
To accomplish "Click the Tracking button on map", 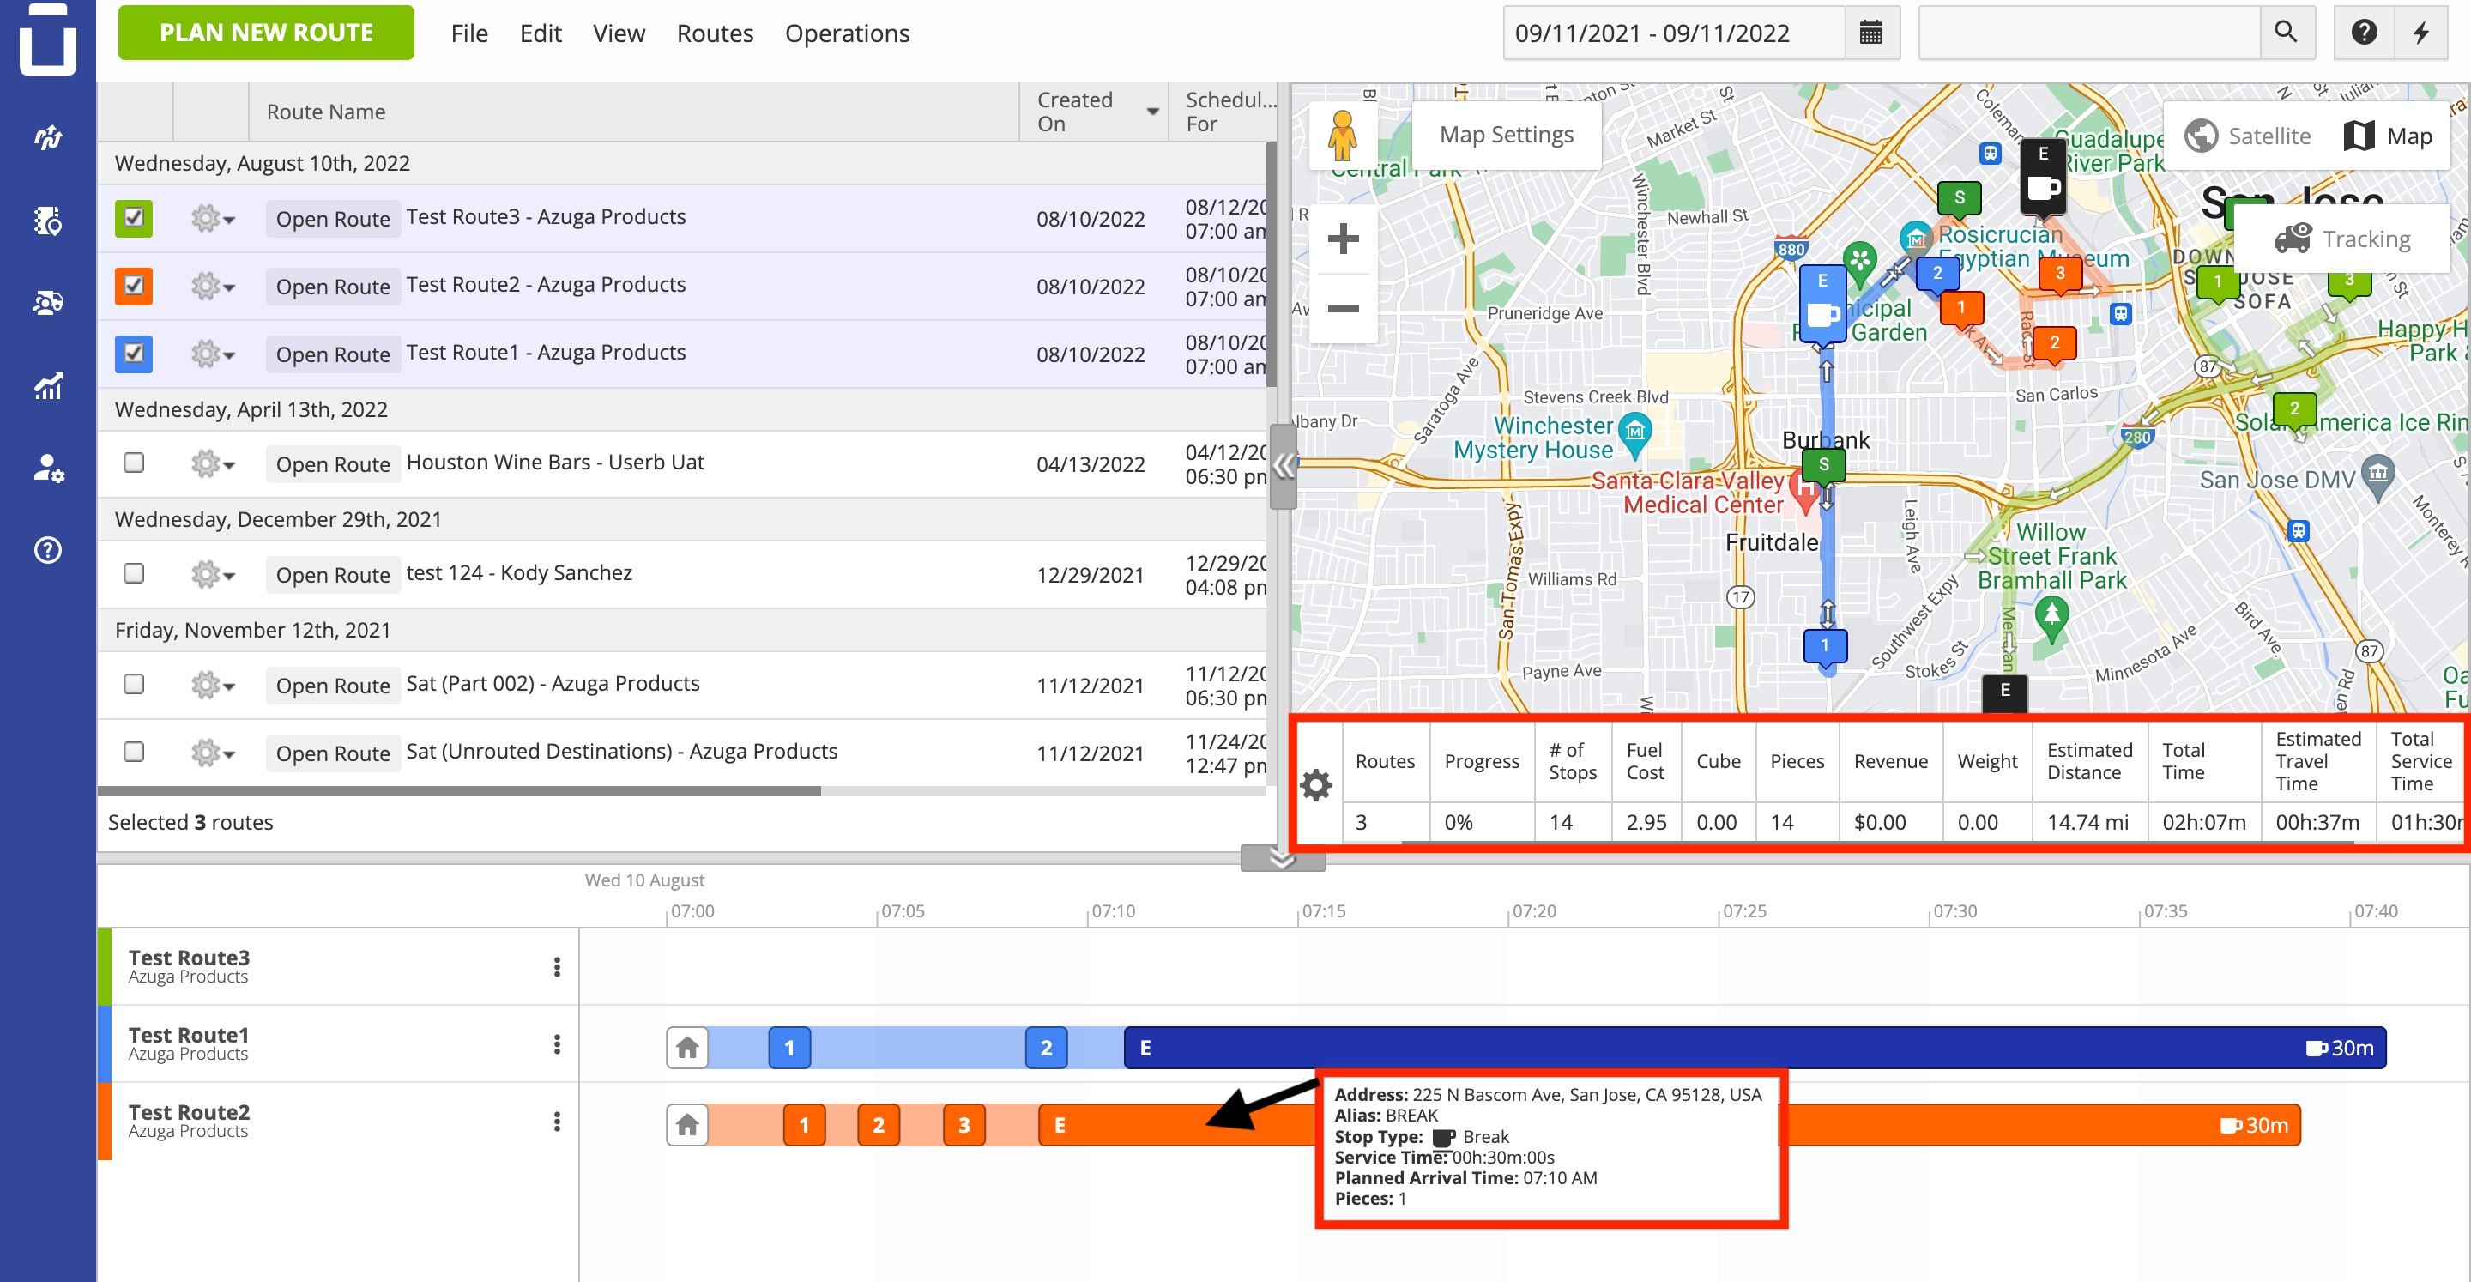I will coord(2342,239).
